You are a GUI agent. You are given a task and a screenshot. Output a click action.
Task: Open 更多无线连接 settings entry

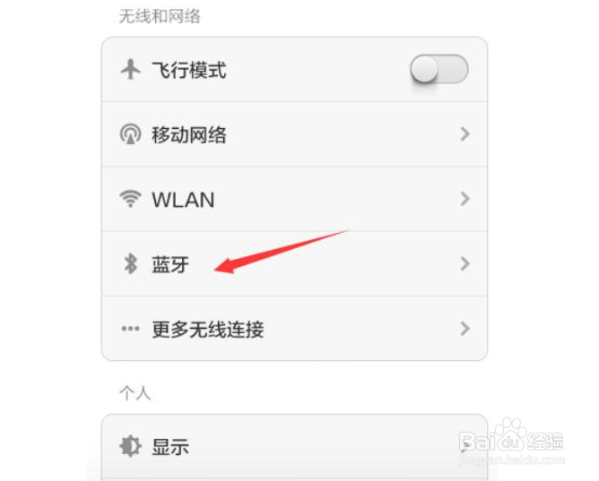[x=294, y=329]
